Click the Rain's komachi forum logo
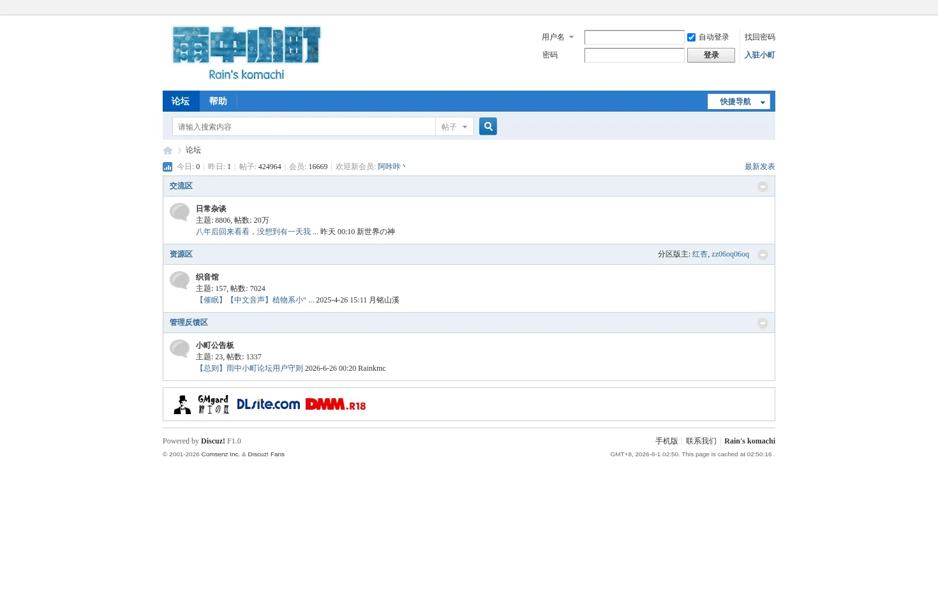Screen dimensions: 938x589 tap(246, 53)
